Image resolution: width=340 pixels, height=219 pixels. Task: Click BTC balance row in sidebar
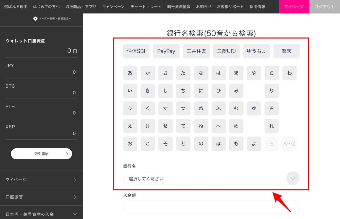(x=41, y=89)
